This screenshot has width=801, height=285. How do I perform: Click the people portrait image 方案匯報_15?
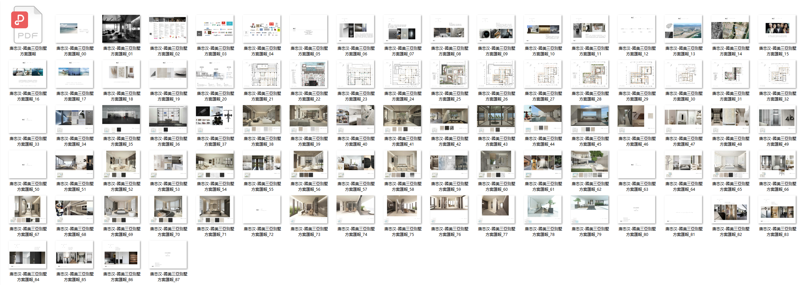(777, 29)
